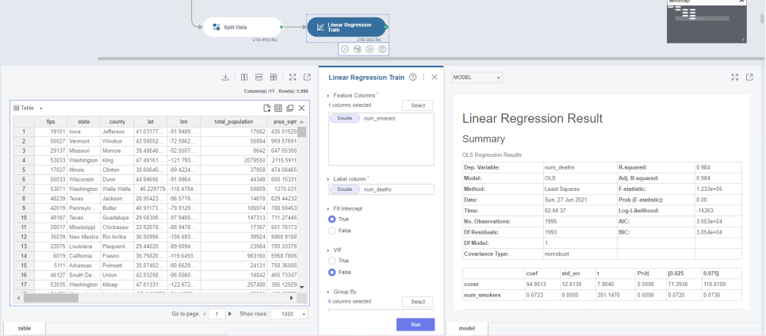The width and height of the screenshot is (766, 336).
Task: Set Fit Intercept to True
Action: click(332, 220)
